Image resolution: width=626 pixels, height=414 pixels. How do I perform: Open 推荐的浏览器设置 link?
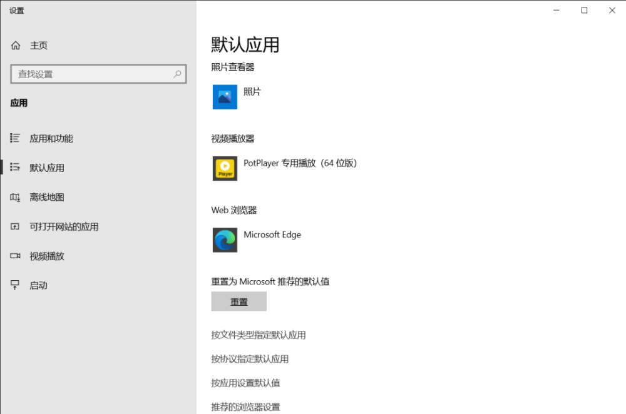(245, 406)
